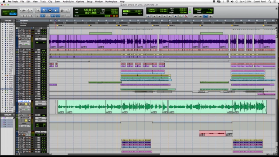Toggle Insertion Follows Playback button

[68, 16]
